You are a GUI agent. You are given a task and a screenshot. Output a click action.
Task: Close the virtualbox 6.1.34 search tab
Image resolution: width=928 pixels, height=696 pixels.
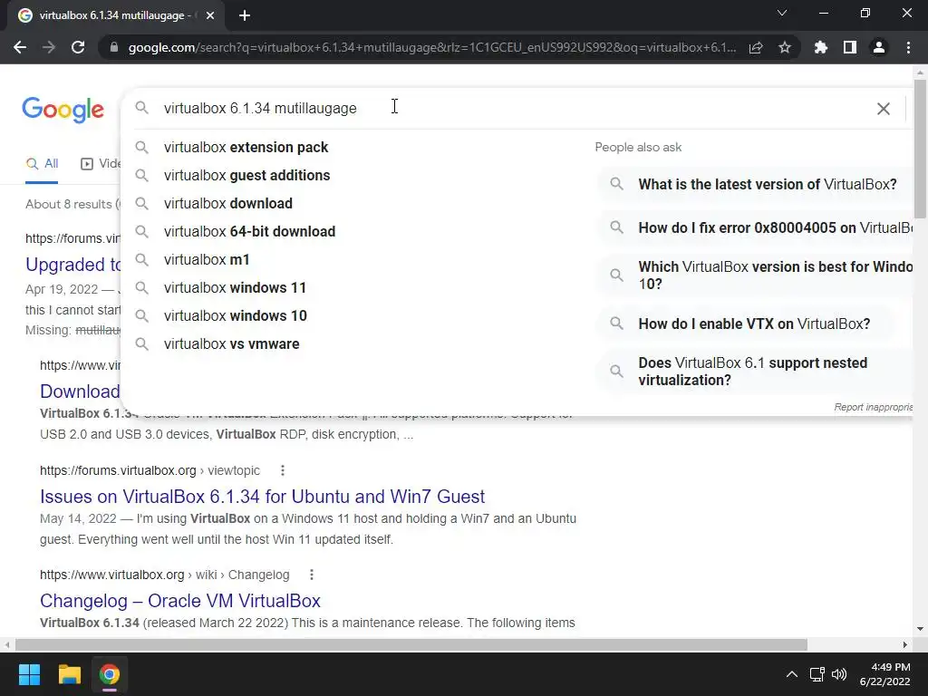click(x=209, y=15)
